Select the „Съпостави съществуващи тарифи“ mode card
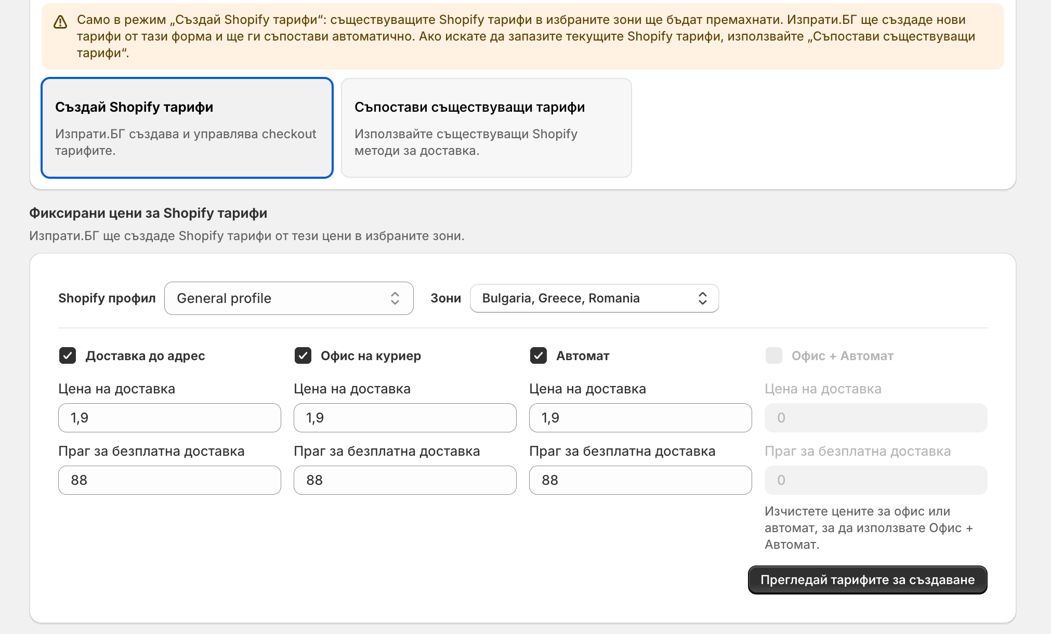 (487, 128)
